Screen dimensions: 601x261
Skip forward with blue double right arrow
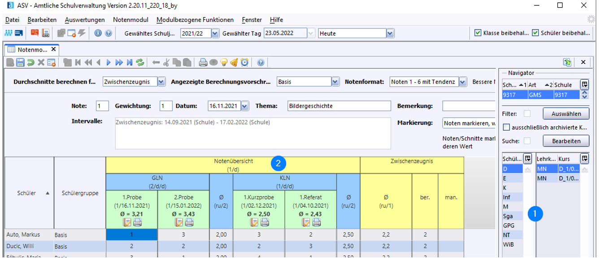coord(119,63)
